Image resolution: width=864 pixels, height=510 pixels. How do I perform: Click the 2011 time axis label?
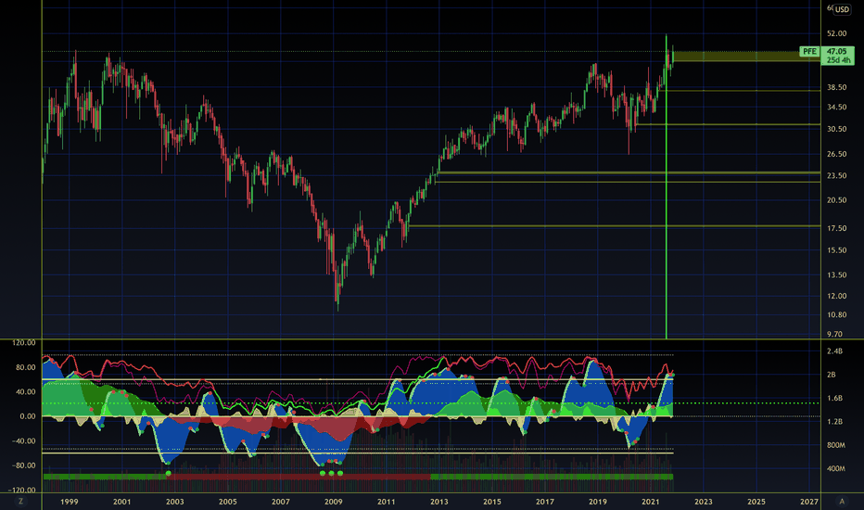click(387, 501)
